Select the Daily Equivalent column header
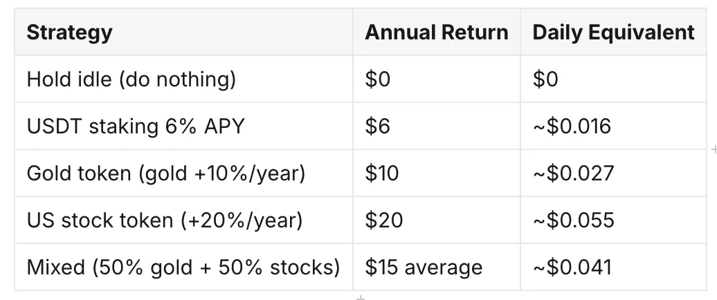 (x=613, y=32)
